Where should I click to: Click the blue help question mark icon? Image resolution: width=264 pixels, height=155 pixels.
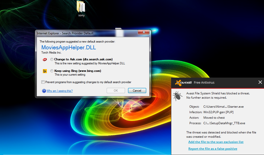pyautogui.click(x=44, y=91)
